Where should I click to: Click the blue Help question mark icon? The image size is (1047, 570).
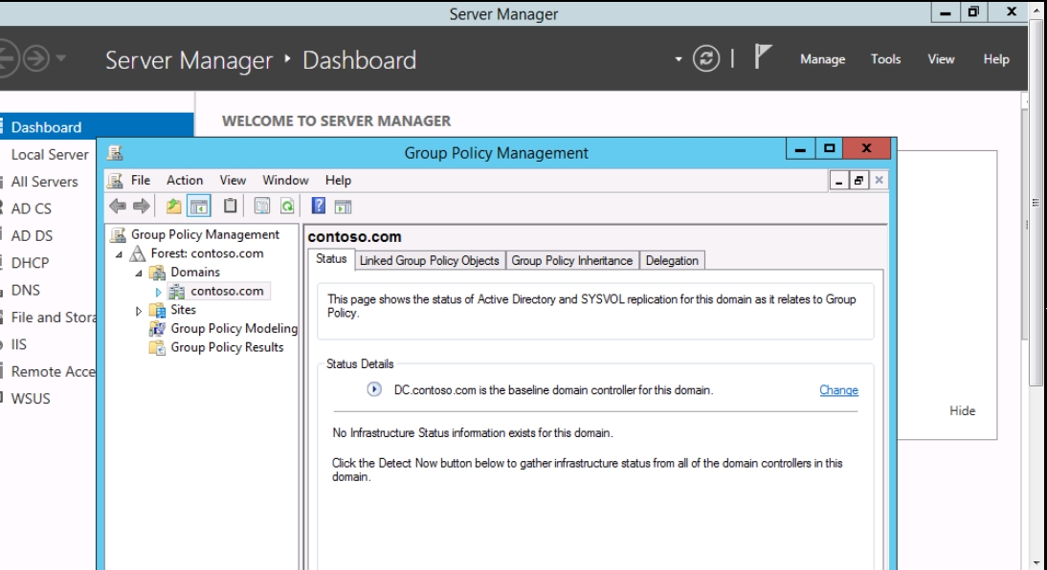(319, 206)
